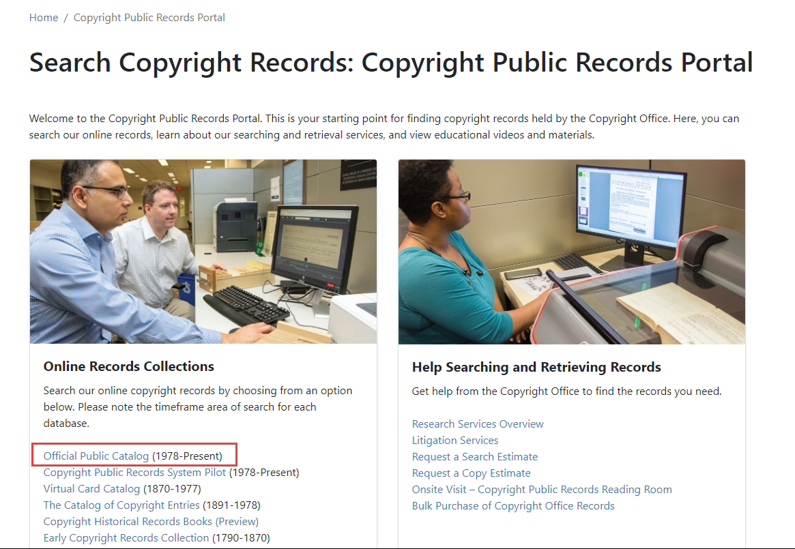Open the Official Public Catalog link

coord(96,456)
